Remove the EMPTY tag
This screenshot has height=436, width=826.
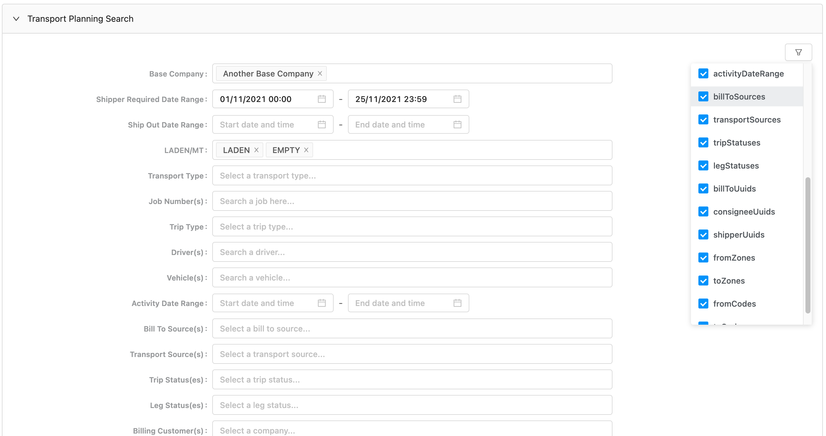click(306, 150)
